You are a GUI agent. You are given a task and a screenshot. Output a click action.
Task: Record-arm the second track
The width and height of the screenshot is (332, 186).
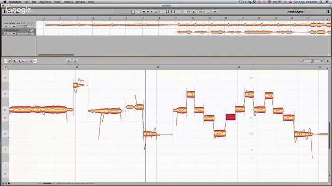(x=14, y=34)
